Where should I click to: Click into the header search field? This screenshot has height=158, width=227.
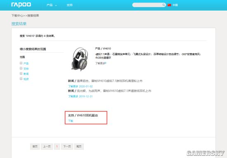(x=147, y=5)
